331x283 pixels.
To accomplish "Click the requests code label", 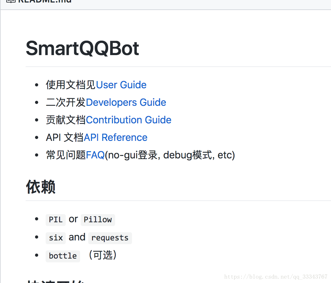I will pos(110,238).
